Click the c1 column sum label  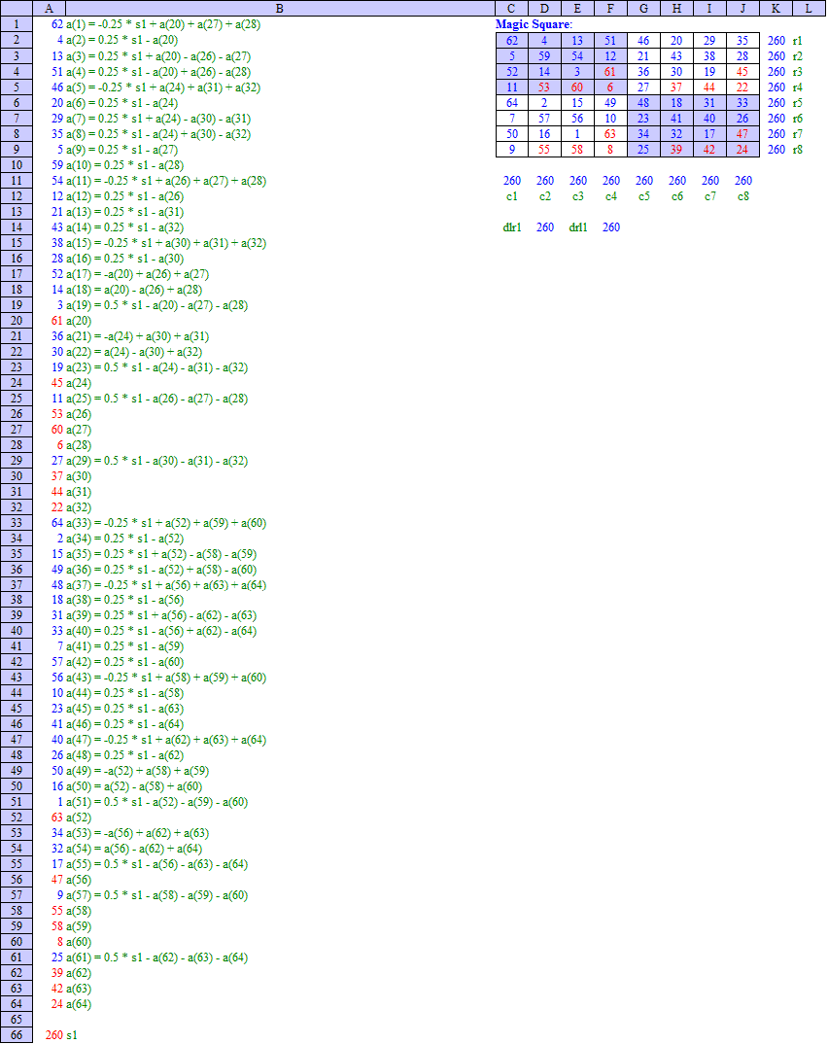point(512,195)
